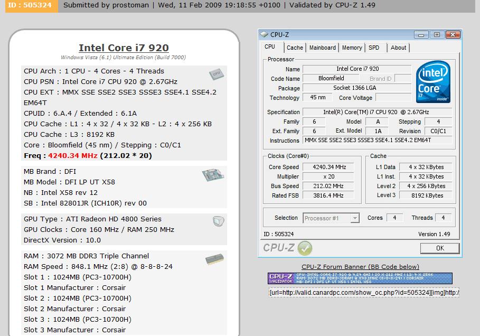The image size is (480, 336).
Task: Maximize the CPU-Z window
Action: (437, 35)
